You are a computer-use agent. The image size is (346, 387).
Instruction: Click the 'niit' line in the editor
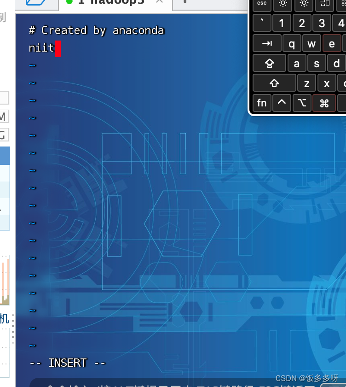tap(41, 48)
